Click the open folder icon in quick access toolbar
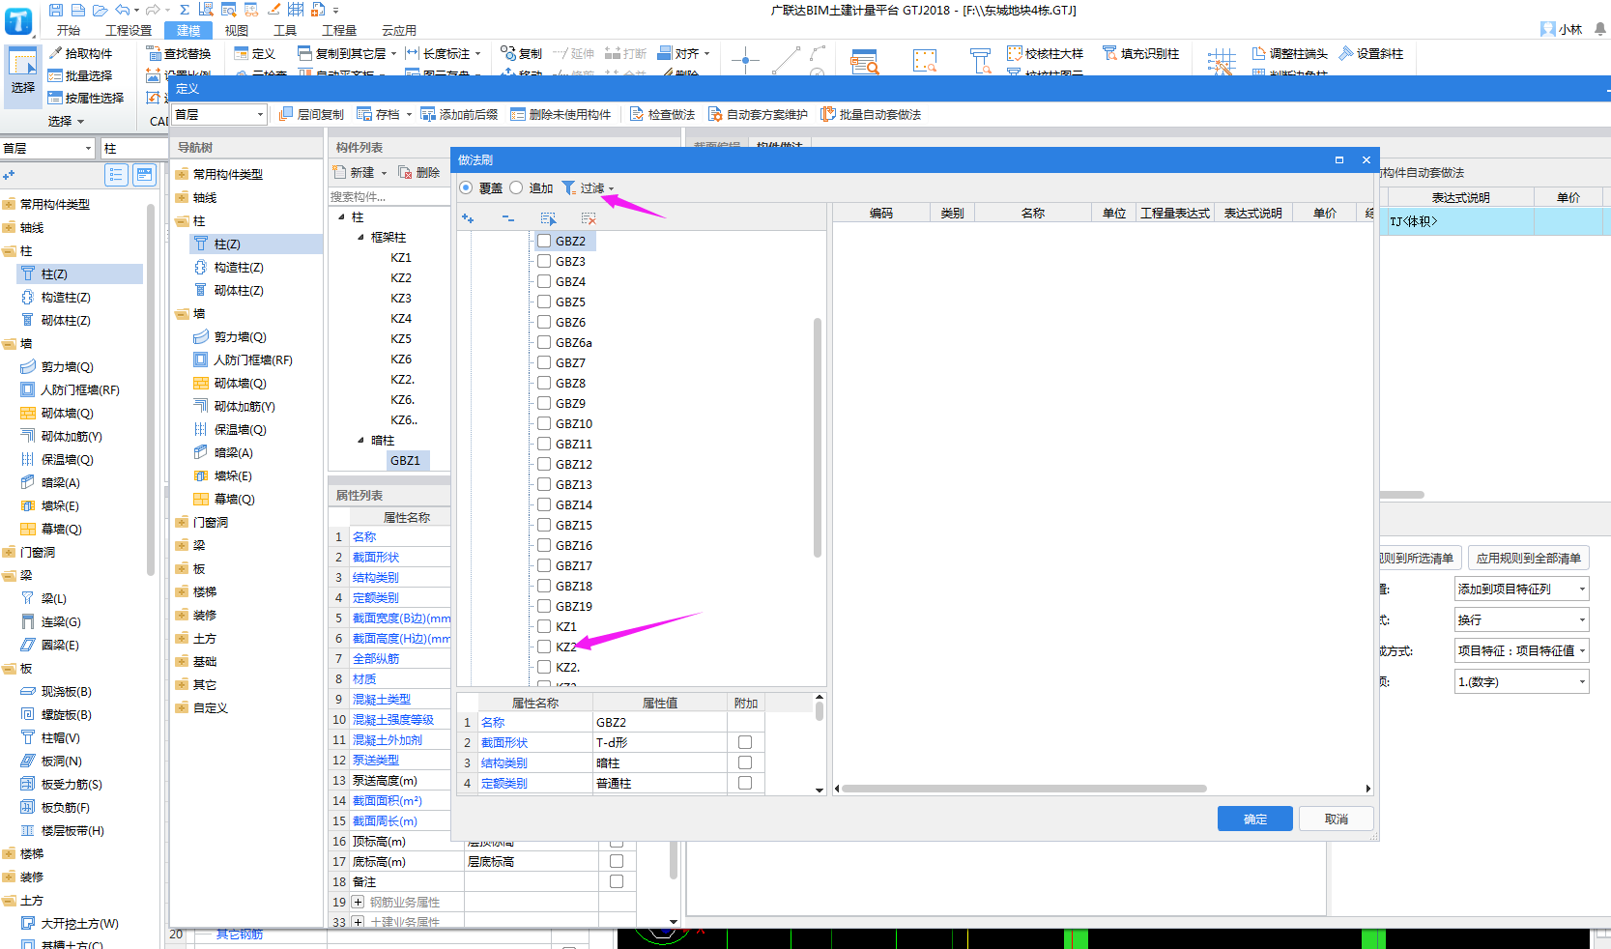Viewport: 1611px width, 949px height. point(100,10)
